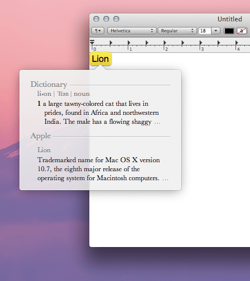The width and height of the screenshot is (250, 281).
Task: Click the Untitled window title
Action: (230, 19)
